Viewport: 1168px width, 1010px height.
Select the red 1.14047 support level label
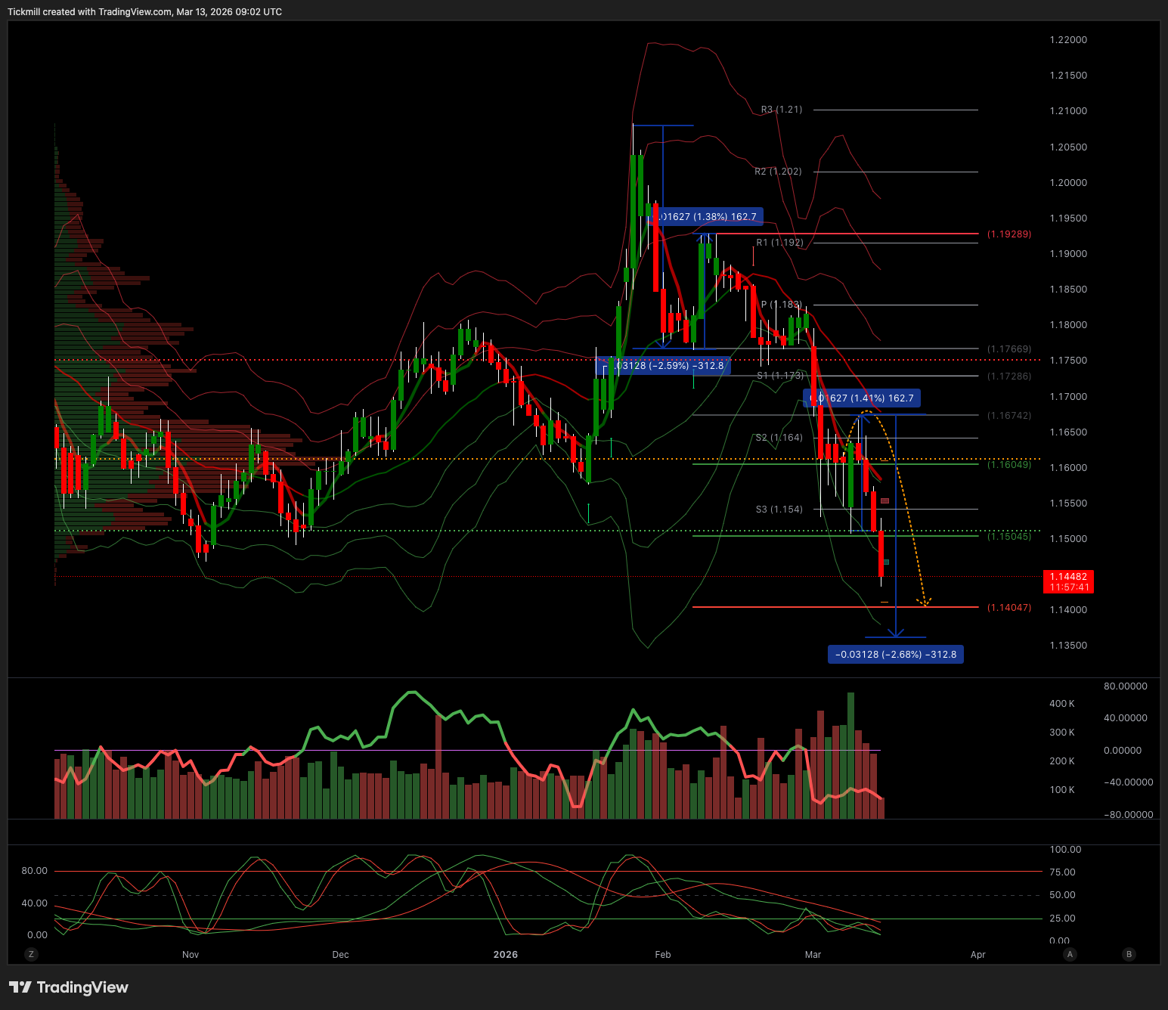[x=1008, y=608]
